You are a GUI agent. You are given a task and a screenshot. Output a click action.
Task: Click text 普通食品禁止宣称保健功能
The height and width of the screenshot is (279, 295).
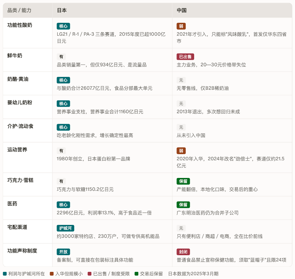(x=205, y=260)
